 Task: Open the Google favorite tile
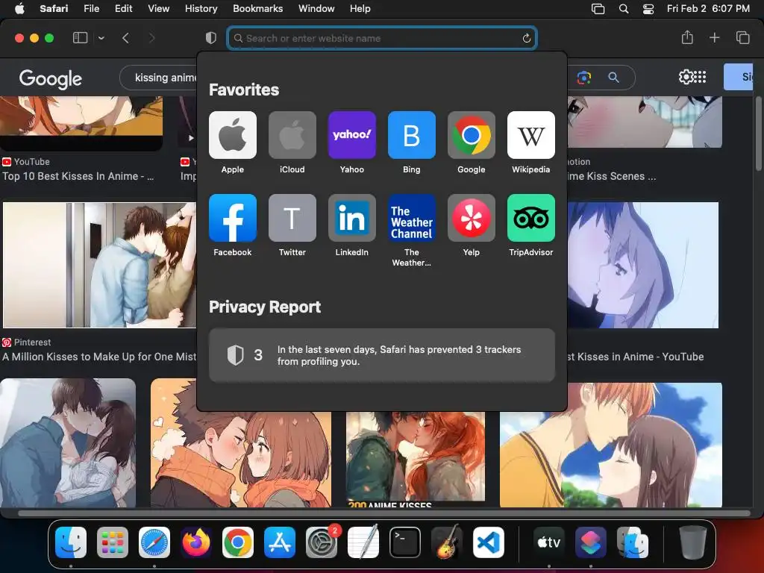click(x=472, y=135)
